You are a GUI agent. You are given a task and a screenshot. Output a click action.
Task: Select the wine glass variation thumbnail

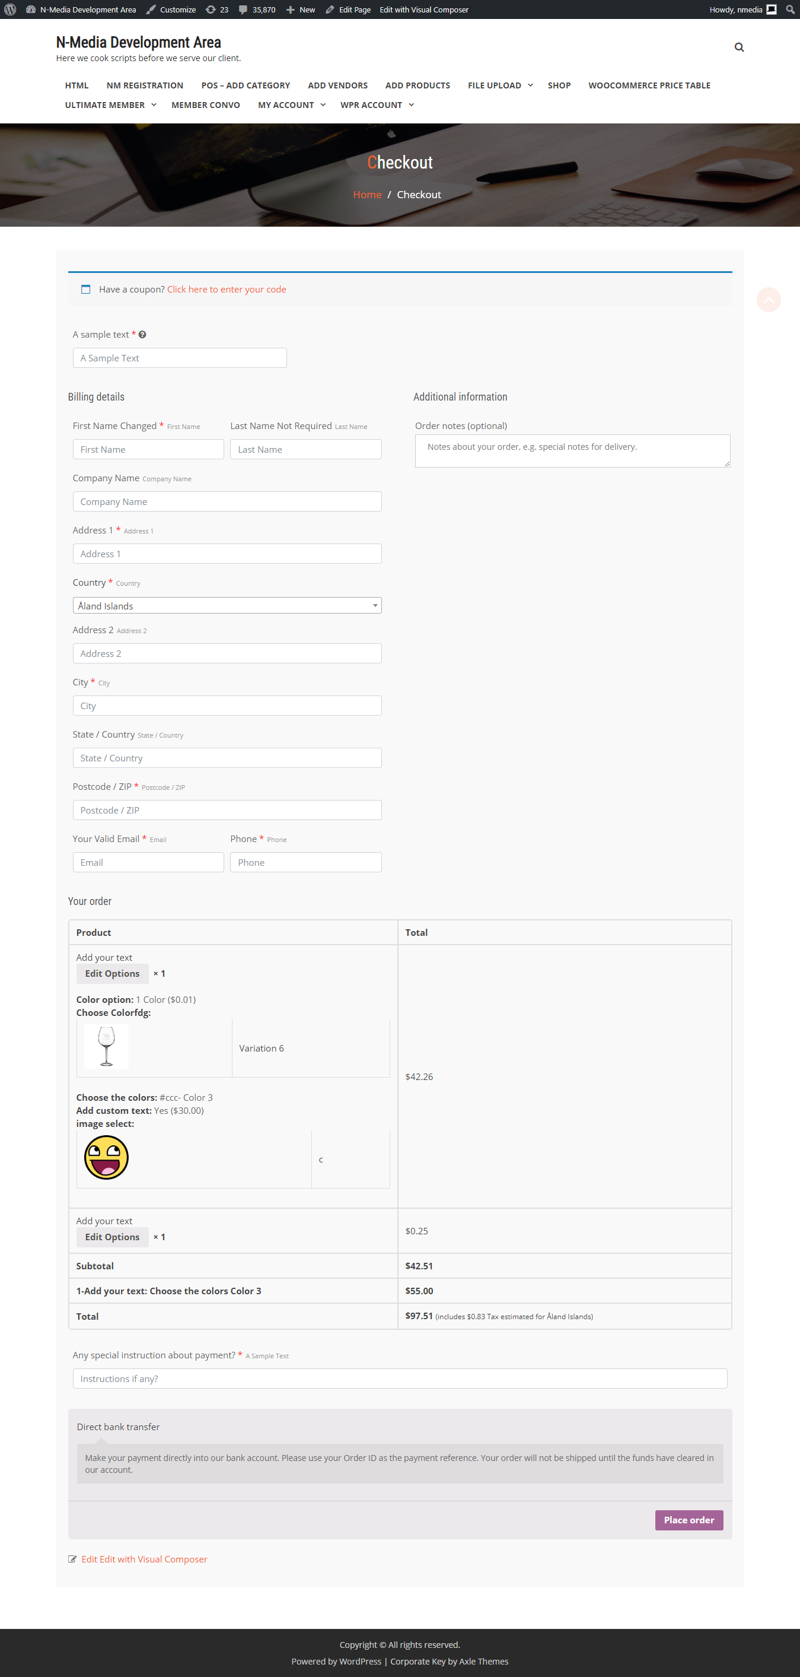106,1046
